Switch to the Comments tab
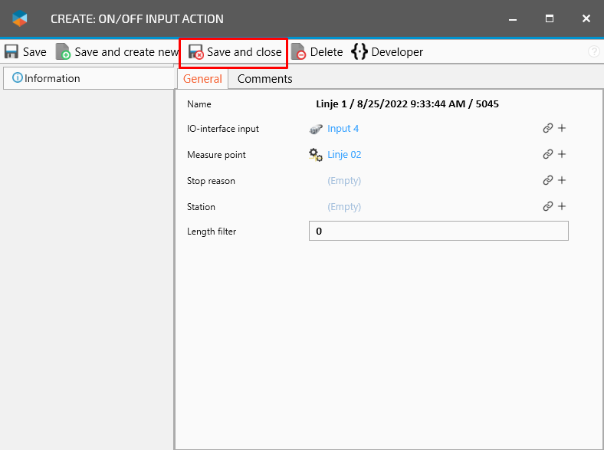The image size is (604, 450). [264, 79]
